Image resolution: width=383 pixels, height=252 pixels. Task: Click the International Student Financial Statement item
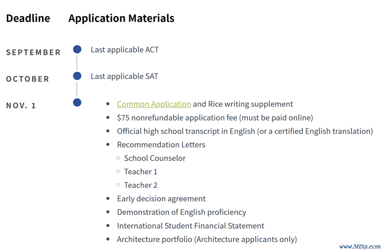pos(190,226)
